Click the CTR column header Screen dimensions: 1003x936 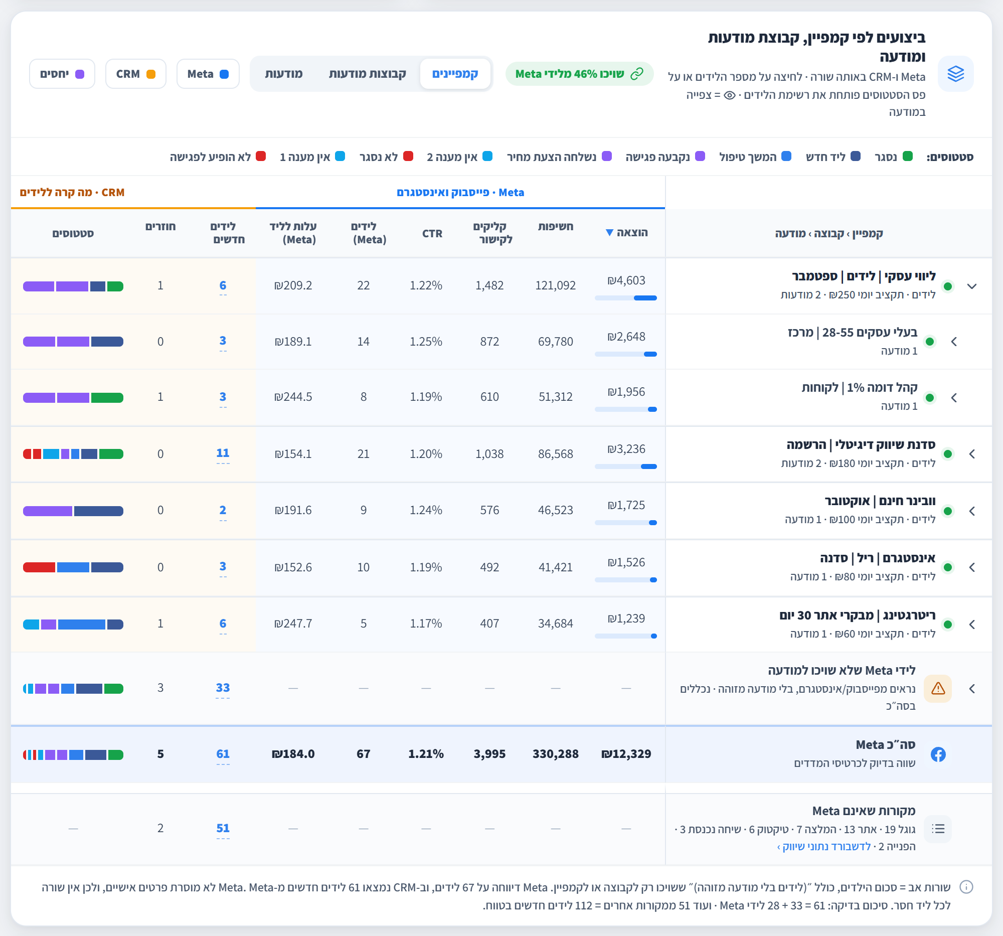432,233
